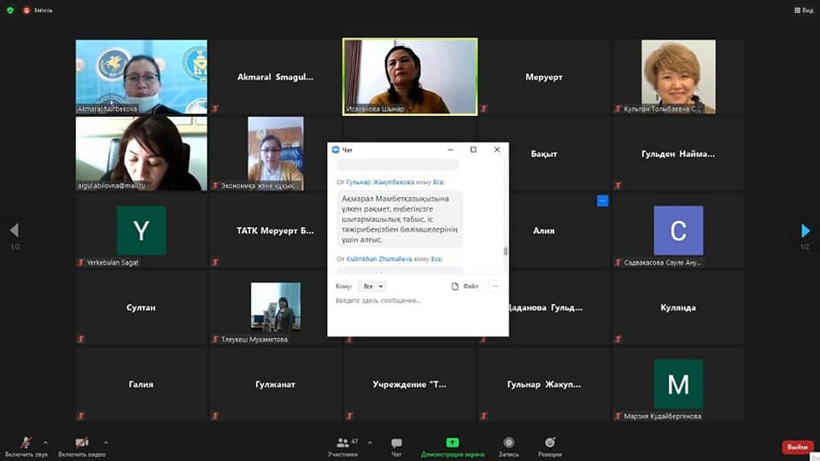The image size is (820, 461).
Task: Click the red Выйти leave button
Action: coord(798,447)
